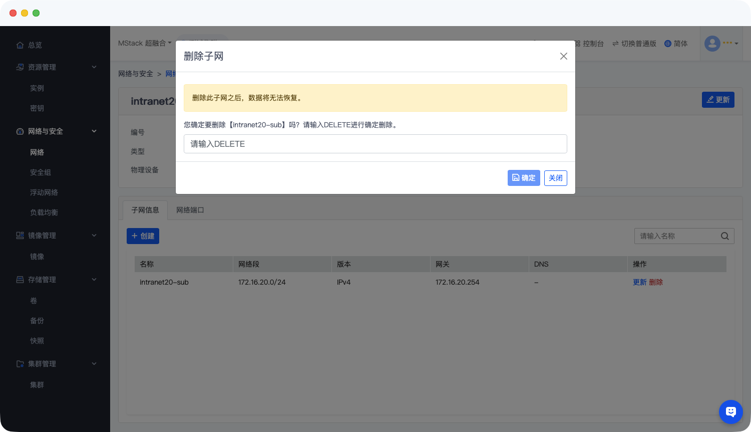The image size is (751, 432).
Task: Click the user avatar icon
Action: tap(712, 44)
